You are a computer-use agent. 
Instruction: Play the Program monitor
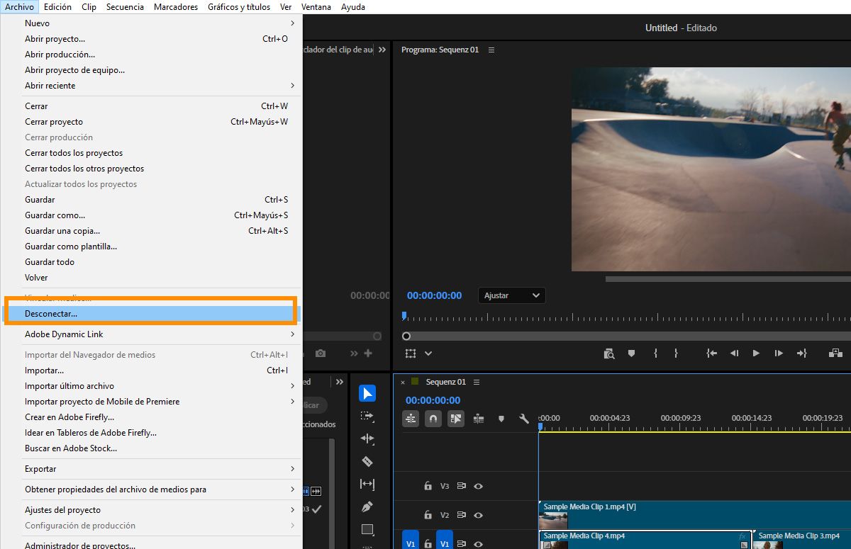click(756, 353)
